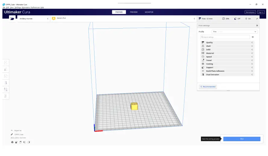Viewport: 268px width, 156px height.
Task: Switch to right side view cube icon
Action: tap(29, 142)
